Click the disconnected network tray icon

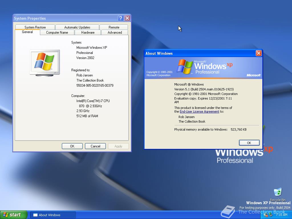(265, 215)
